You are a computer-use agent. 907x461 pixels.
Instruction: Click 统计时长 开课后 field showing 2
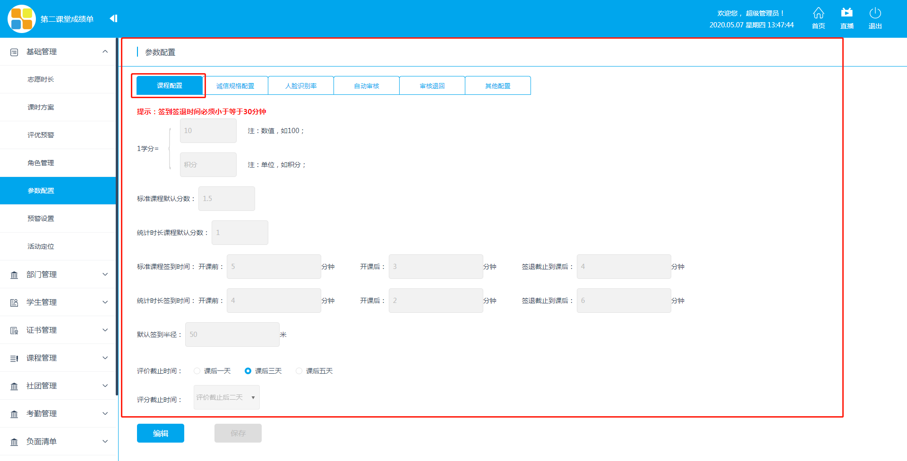click(x=436, y=301)
